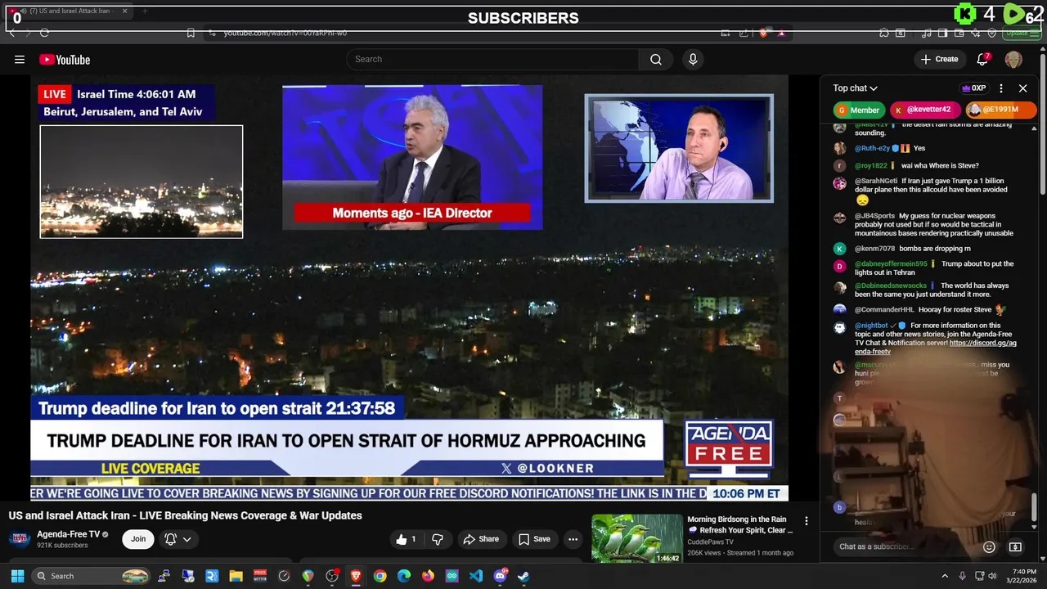The image size is (1047, 589).
Task: Click the browser address bar URL
Action: pyautogui.click(x=285, y=33)
